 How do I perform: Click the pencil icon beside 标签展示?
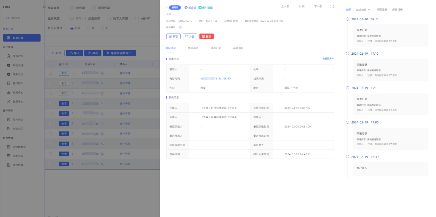pos(180,27)
